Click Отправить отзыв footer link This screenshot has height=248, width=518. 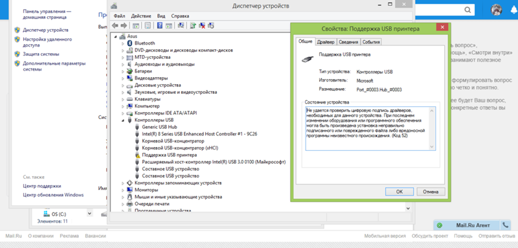497,236
